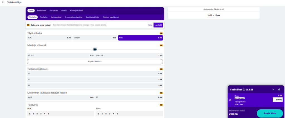Expand the Näytä luettelo list
Image resolution: width=285 pixels, height=118 pixels.
point(95,62)
